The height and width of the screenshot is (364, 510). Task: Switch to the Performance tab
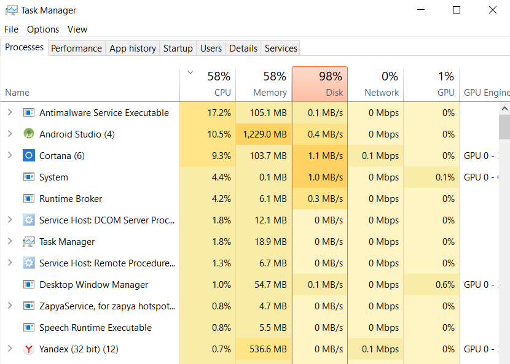click(76, 48)
